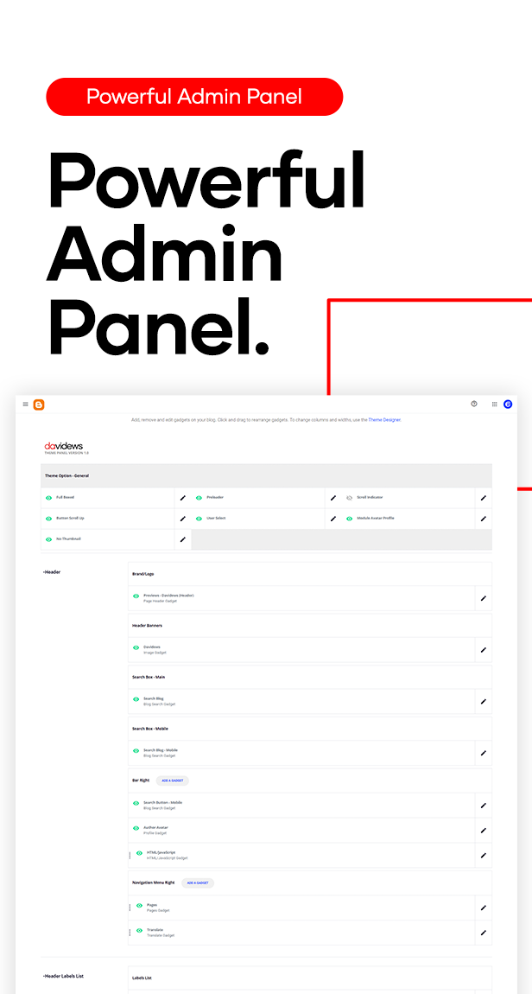Click the Daviews gadget under Header Banners
Viewport: 532px width, 994px height.
pyautogui.click(x=152, y=648)
